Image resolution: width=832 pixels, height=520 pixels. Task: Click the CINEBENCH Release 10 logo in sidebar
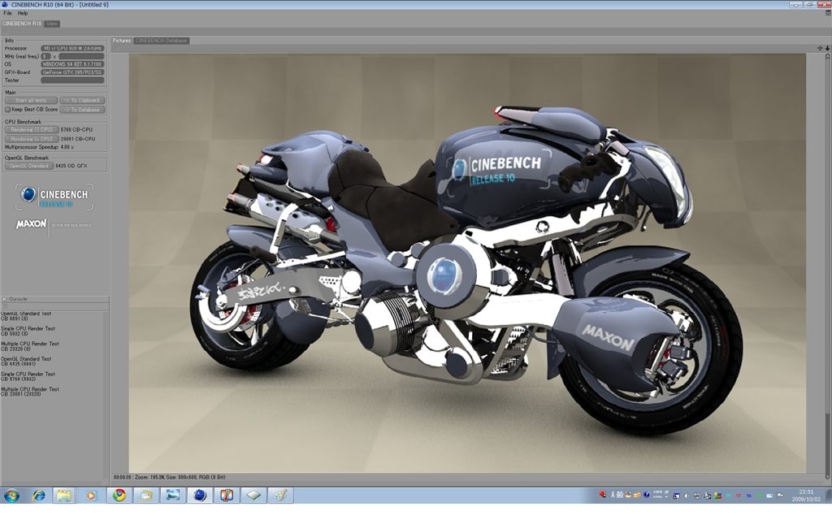point(54,197)
